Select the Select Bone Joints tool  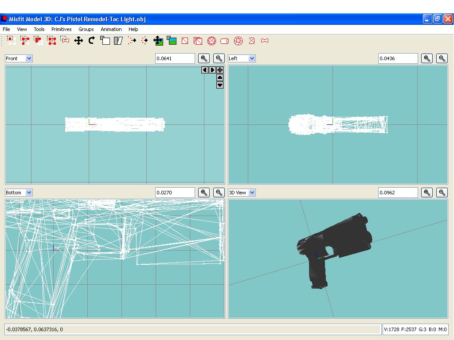(x=65, y=40)
